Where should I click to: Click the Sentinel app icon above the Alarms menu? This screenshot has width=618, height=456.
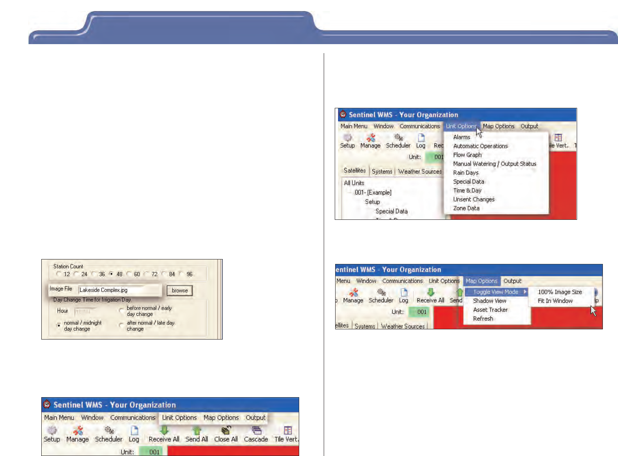[x=343, y=114]
